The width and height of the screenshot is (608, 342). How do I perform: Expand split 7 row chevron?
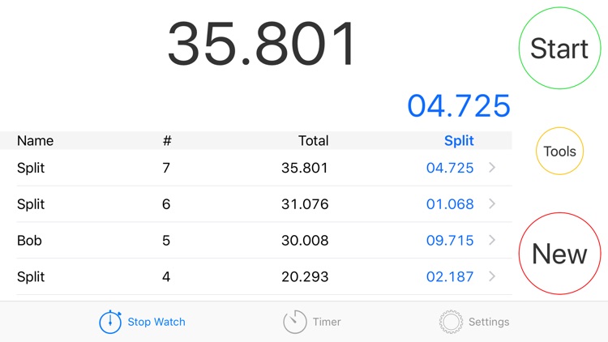click(x=492, y=168)
